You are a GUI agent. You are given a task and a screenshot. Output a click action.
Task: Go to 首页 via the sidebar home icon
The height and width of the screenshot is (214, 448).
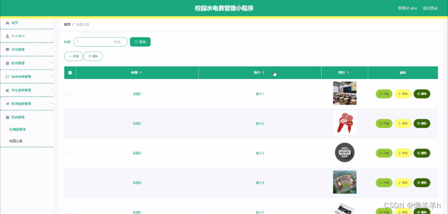click(x=7, y=23)
